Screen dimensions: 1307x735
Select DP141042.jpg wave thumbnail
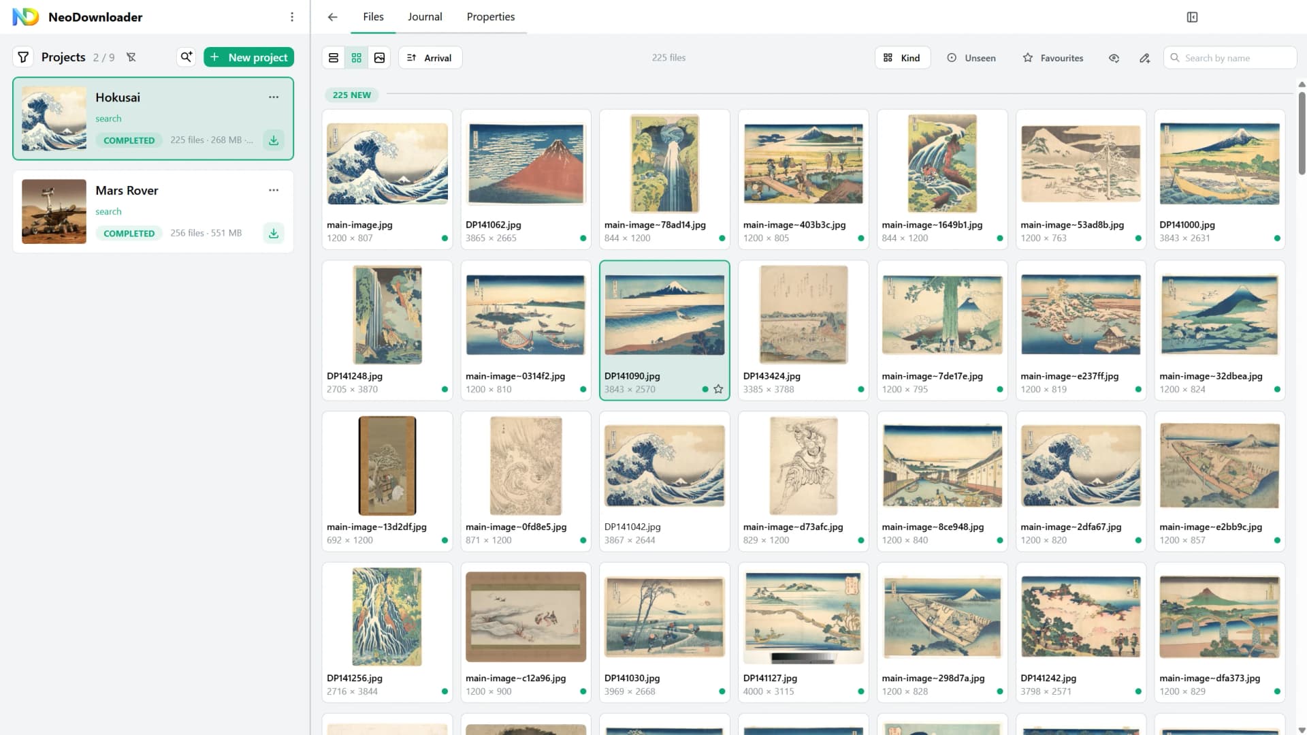(x=665, y=466)
